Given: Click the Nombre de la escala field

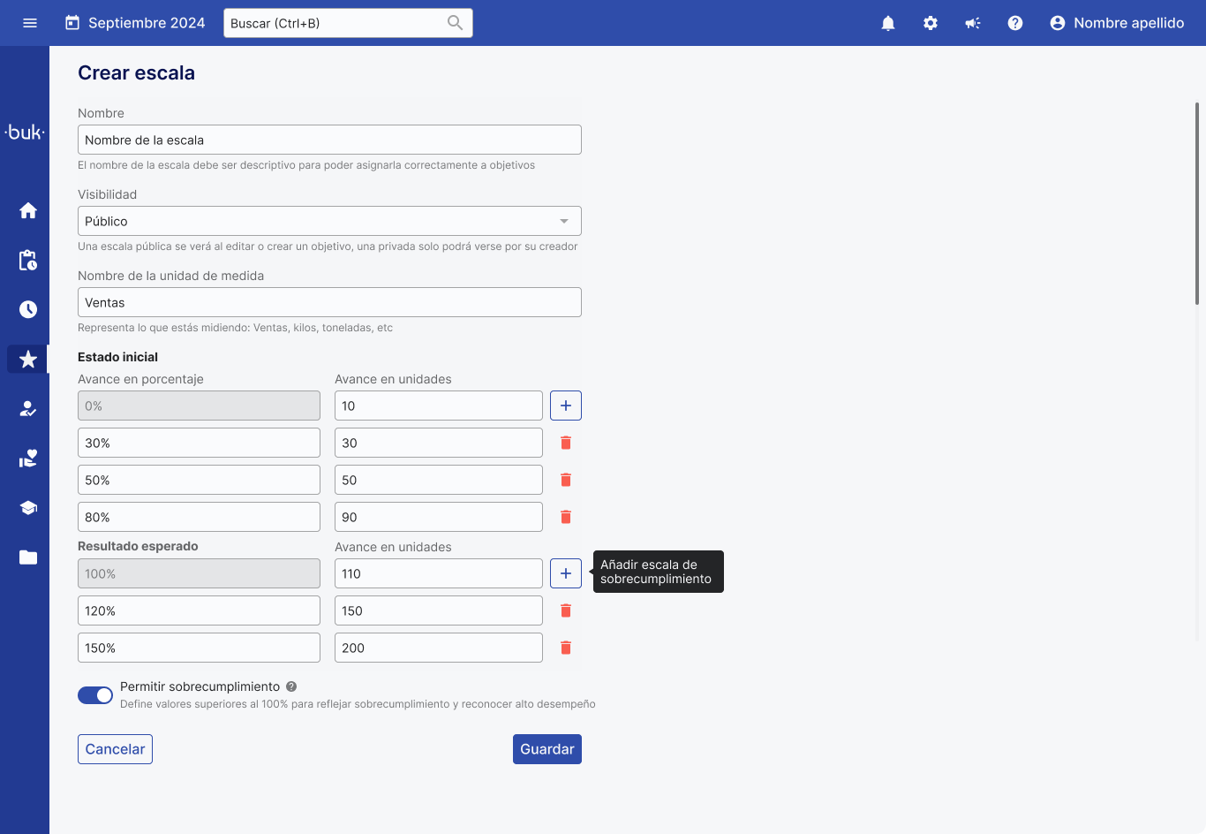Looking at the screenshot, I should (329, 140).
